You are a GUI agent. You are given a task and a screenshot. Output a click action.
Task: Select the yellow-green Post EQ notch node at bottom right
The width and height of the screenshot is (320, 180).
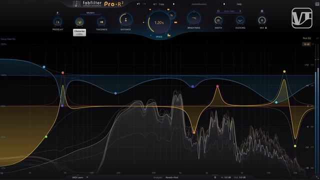pyautogui.click(x=295, y=146)
